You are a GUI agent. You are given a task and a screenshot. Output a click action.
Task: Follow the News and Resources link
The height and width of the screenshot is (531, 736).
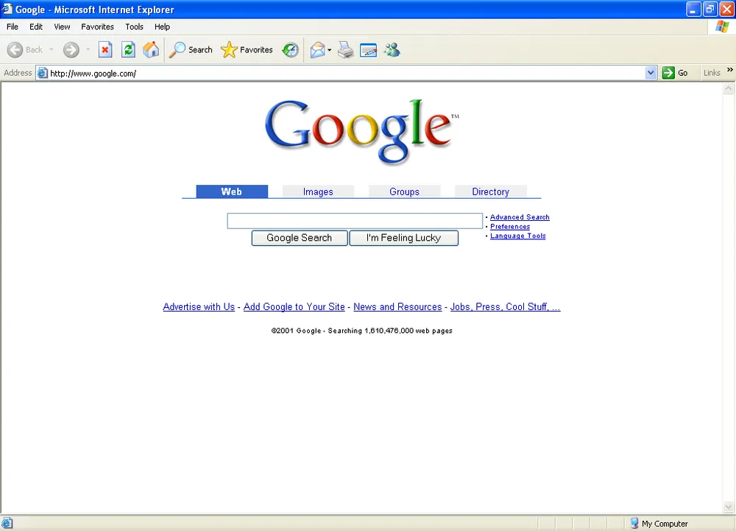point(397,306)
